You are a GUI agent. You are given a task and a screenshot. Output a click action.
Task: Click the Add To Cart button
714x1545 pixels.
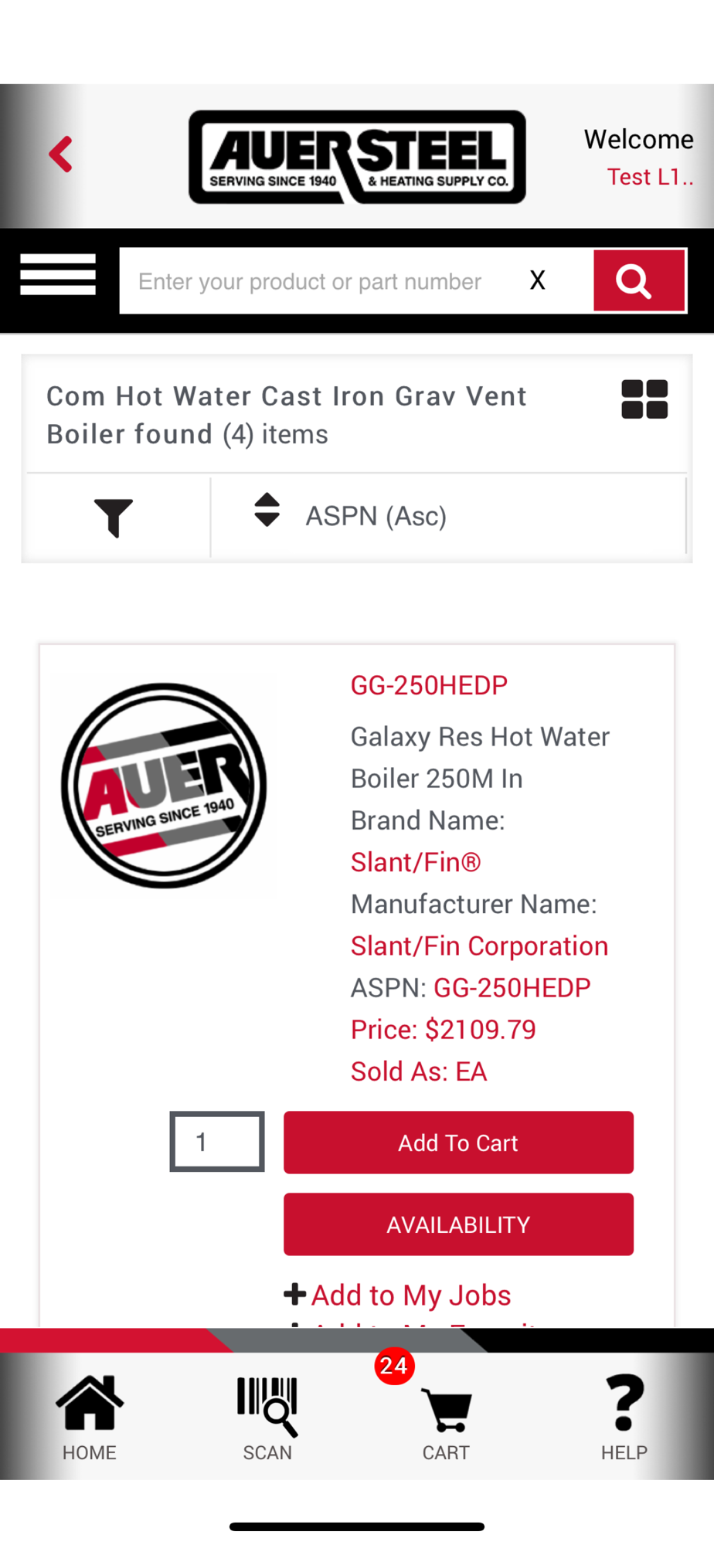coord(458,1143)
